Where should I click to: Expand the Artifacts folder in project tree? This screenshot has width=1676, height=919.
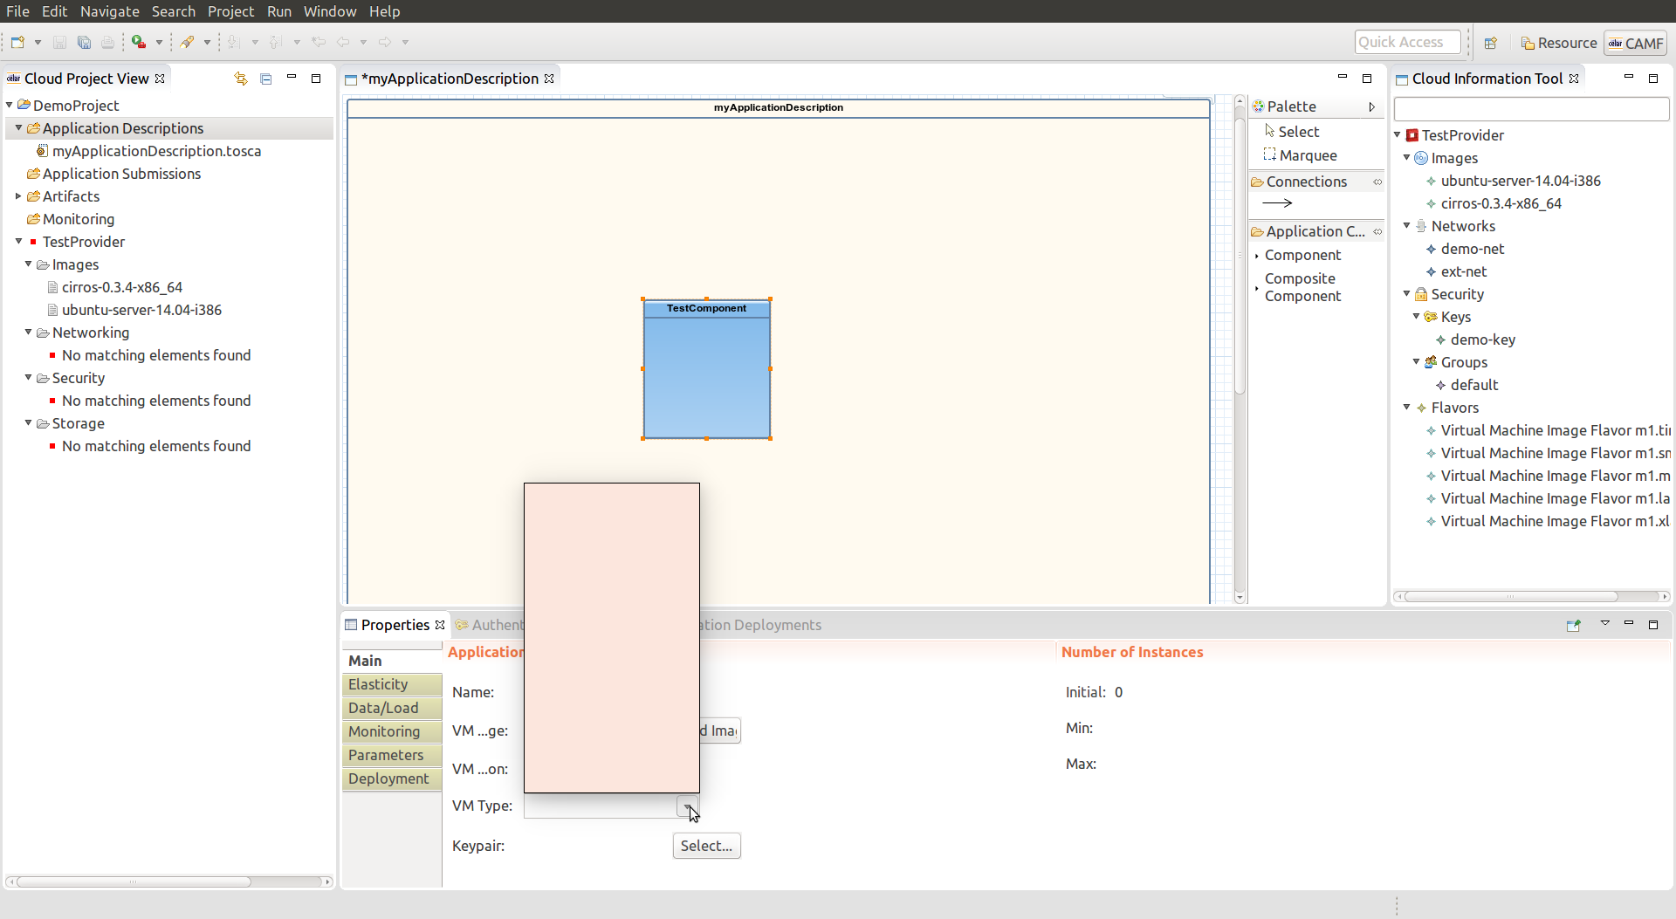[18, 196]
